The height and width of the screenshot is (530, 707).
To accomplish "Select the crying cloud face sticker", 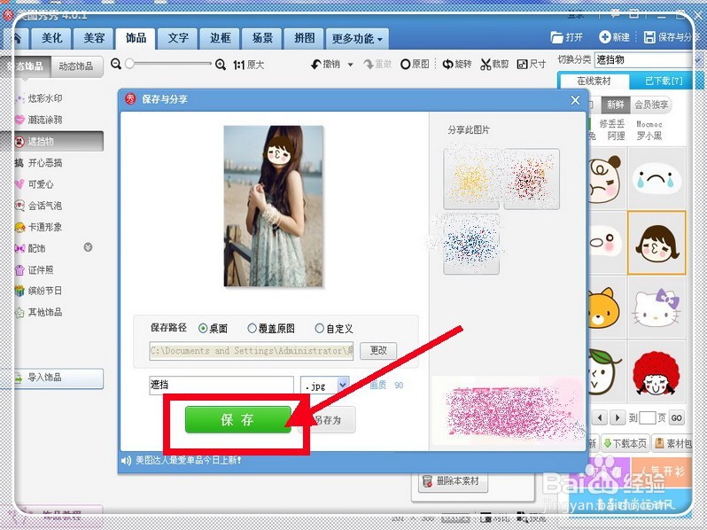I will pos(657,178).
